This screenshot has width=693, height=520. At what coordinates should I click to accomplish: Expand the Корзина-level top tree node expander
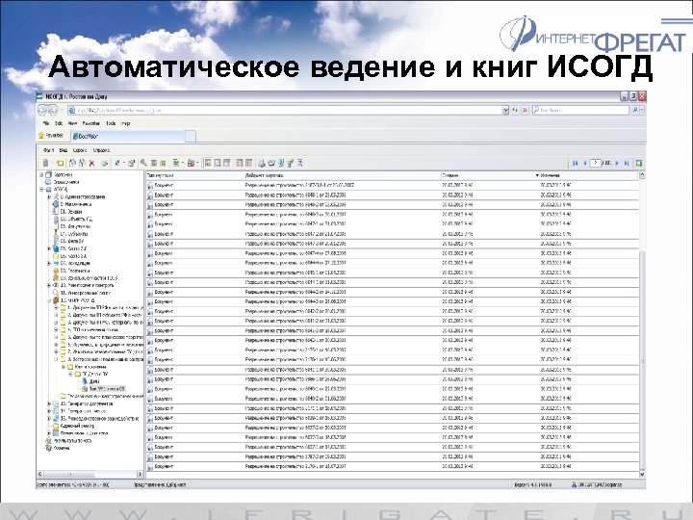click(41, 174)
